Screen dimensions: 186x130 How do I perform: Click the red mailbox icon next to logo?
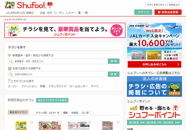pos(50,5)
